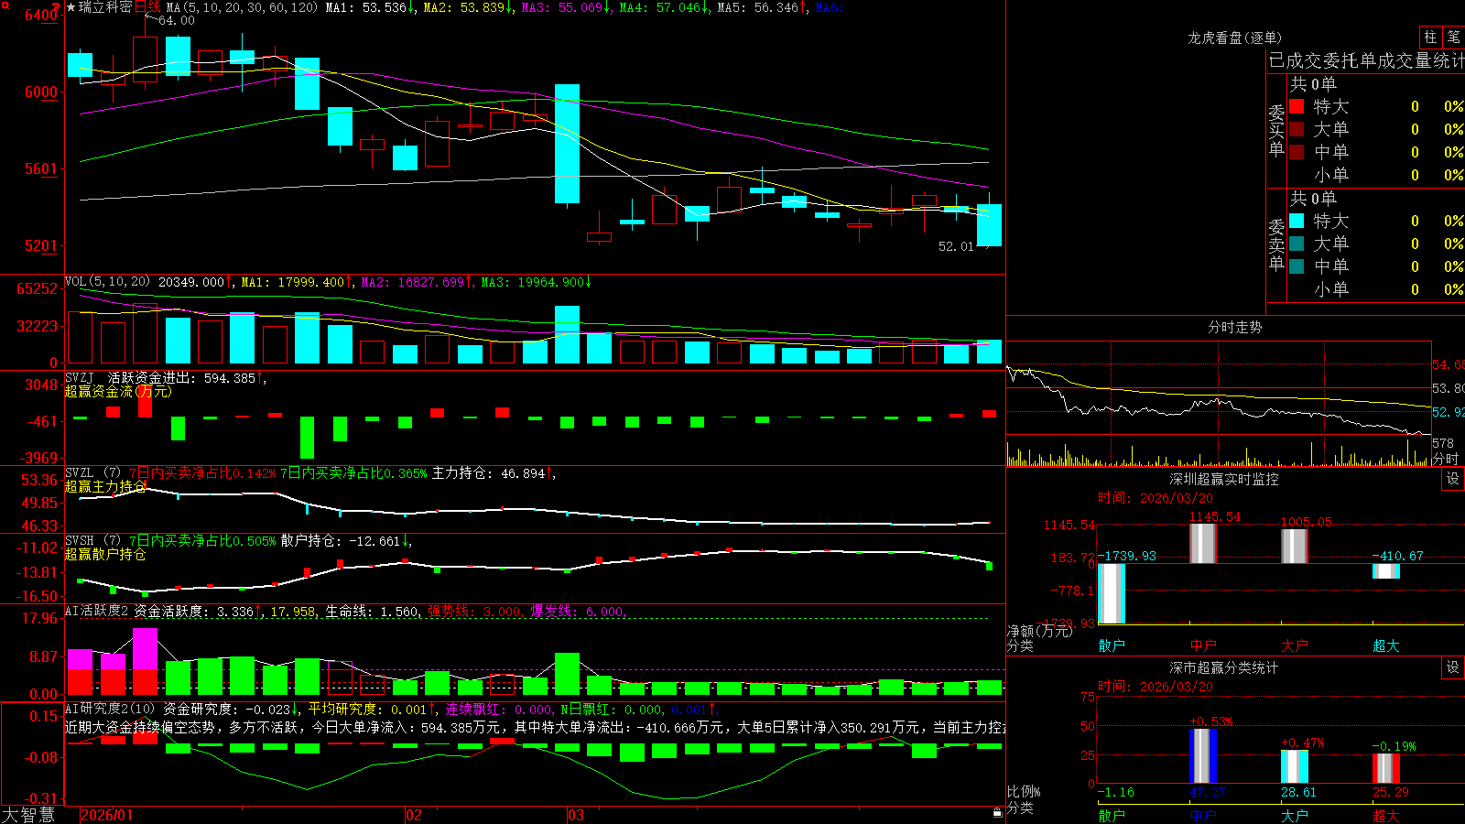Image resolution: width=1465 pixels, height=824 pixels.
Task: Open 设 settings for 深市超赢分类统计
Action: 1453,667
